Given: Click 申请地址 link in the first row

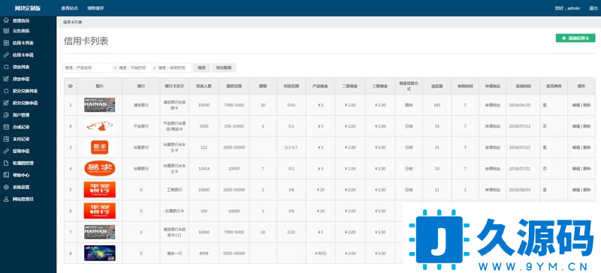Looking at the screenshot, I should pyautogui.click(x=493, y=104).
